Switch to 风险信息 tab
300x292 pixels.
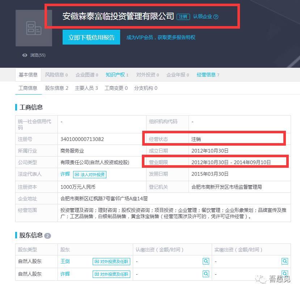click(56, 75)
